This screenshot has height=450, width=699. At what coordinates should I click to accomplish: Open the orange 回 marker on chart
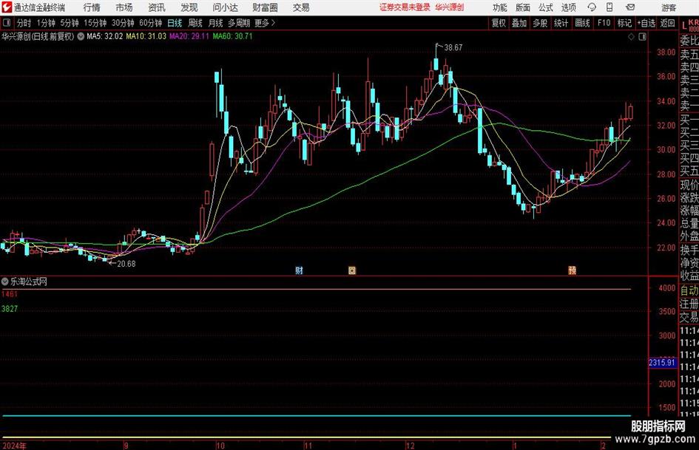pyautogui.click(x=352, y=270)
